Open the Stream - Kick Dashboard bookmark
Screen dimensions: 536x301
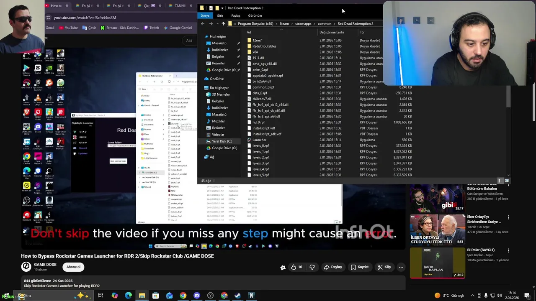[x=120, y=28]
